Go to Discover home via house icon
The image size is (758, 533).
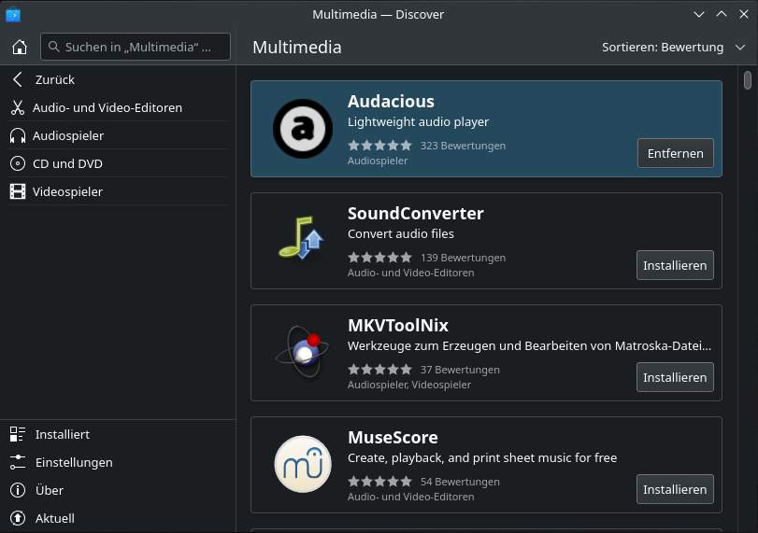[20, 47]
